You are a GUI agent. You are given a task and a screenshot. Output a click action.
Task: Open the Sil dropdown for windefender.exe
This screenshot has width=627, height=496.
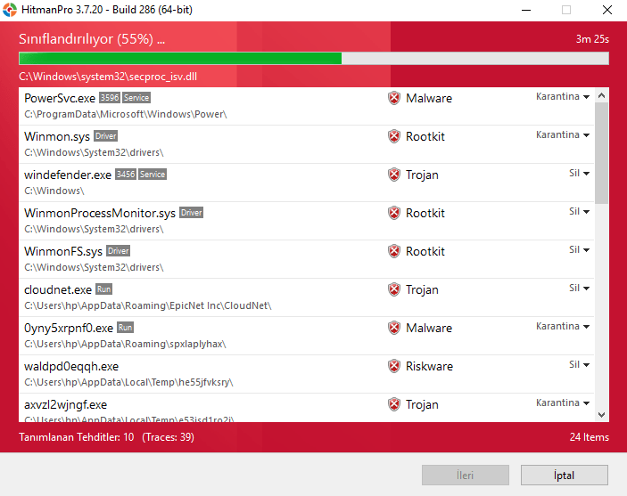[579, 174]
